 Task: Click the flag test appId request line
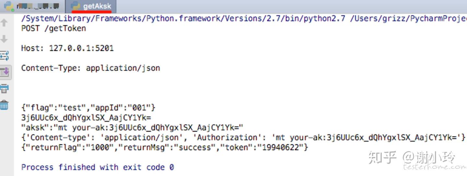[x=88, y=108]
